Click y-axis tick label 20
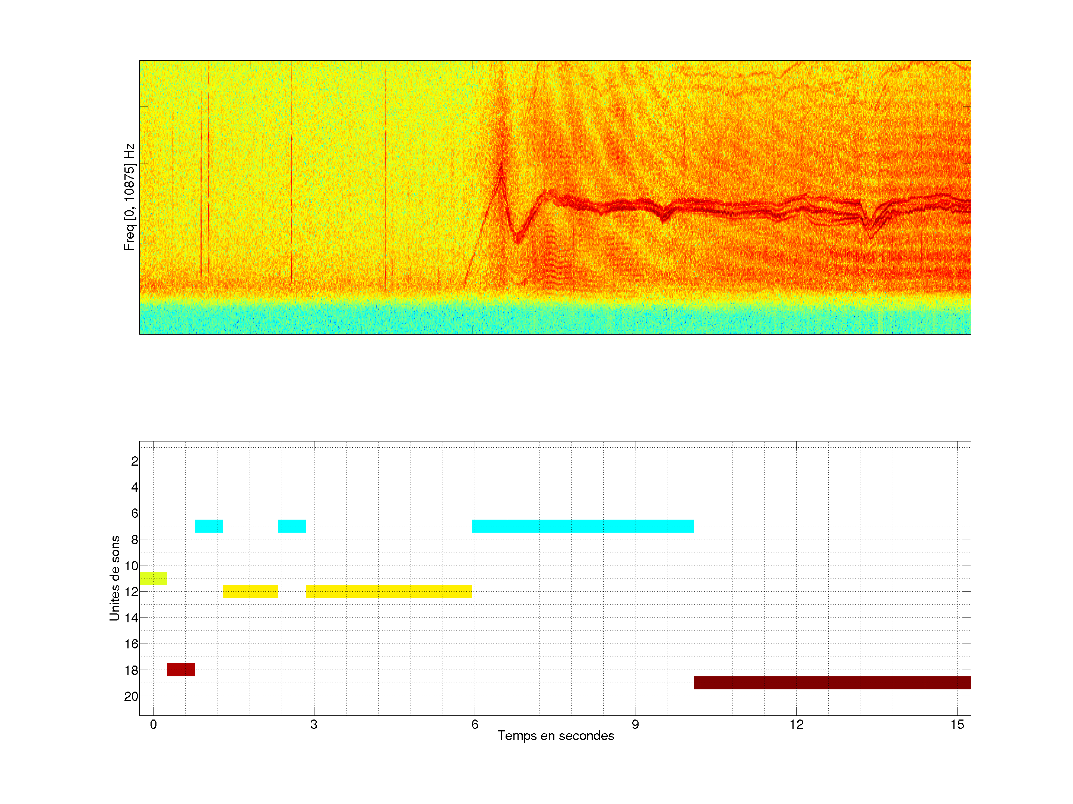1073x804 pixels. coord(131,696)
